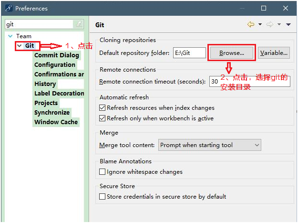Image resolution: width=298 pixels, height=223 pixels.
Task: Open the Label Decoration preferences page
Action: (59, 93)
